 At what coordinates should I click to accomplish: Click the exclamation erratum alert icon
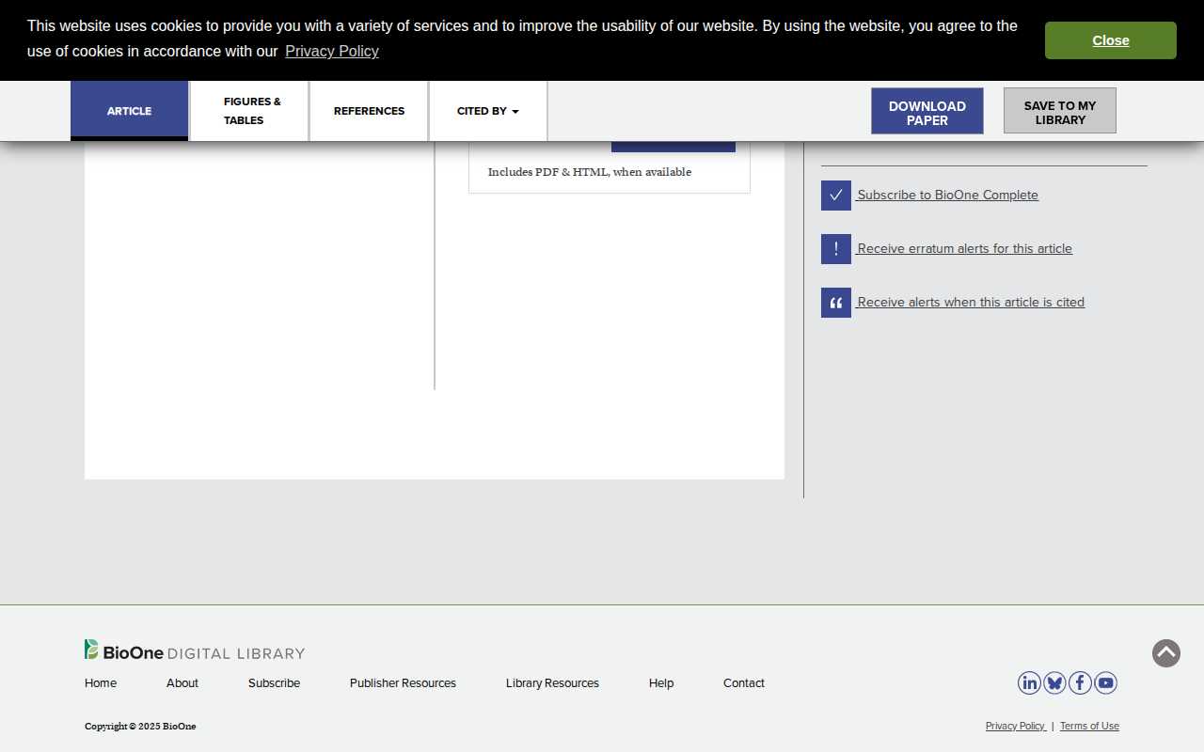836,249
